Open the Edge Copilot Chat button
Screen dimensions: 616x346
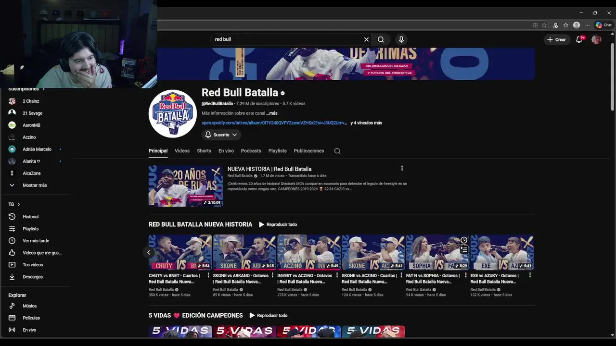point(603,25)
